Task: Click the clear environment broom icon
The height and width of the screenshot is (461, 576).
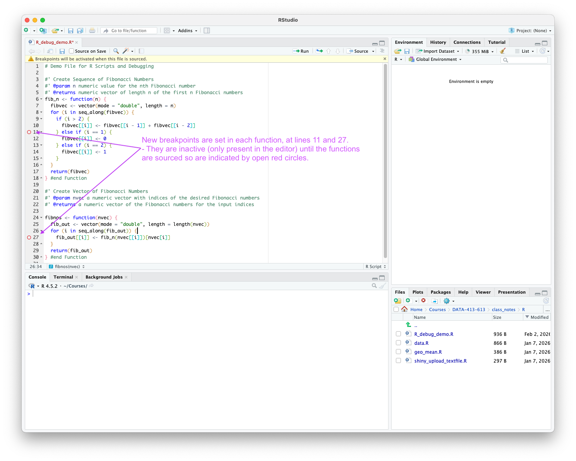Action: [503, 51]
